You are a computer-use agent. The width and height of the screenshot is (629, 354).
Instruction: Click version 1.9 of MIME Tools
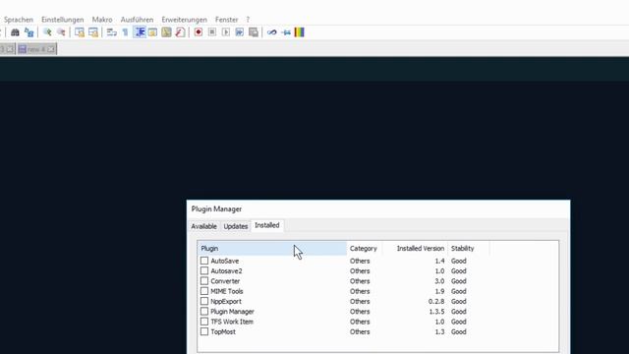click(x=439, y=291)
